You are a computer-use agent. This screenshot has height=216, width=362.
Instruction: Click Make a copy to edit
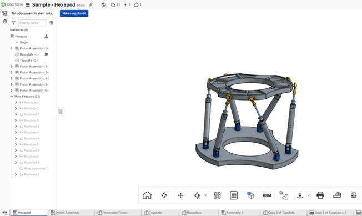[74, 13]
